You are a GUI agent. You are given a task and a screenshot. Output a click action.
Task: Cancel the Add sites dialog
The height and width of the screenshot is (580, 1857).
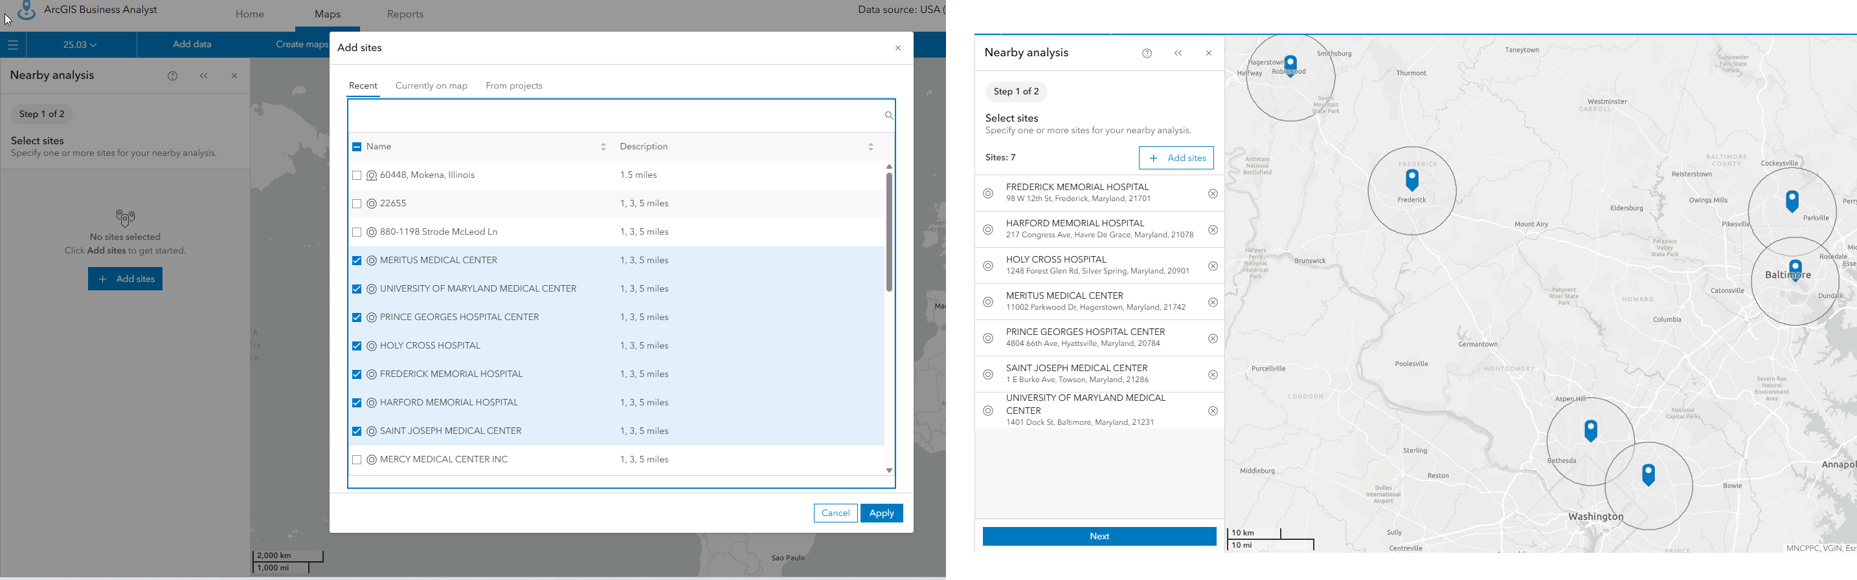[x=835, y=513]
